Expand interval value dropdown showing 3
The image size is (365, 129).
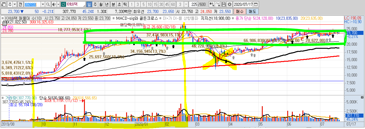186,4
